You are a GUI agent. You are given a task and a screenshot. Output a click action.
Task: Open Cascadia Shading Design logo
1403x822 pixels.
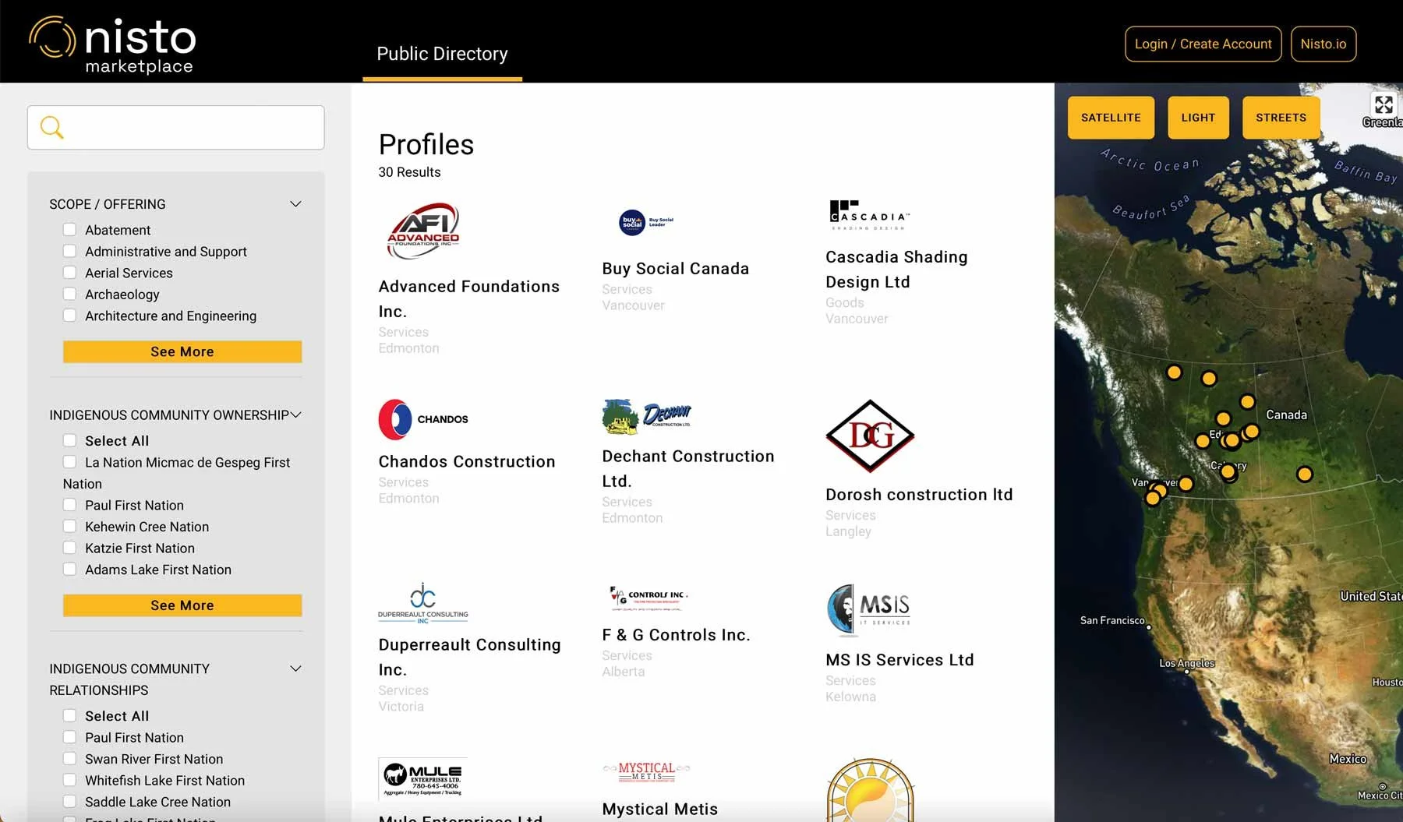tap(869, 215)
